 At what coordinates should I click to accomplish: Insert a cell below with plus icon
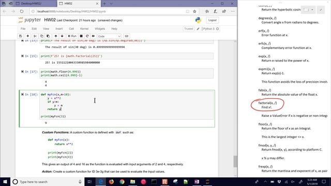(x=27, y=36)
